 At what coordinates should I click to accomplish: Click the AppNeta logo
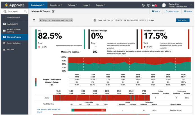(13, 5)
